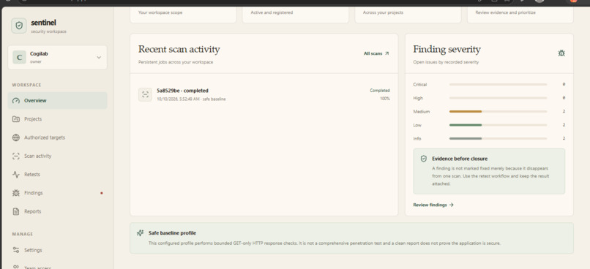This screenshot has width=590, height=269.
Task: Click the Completed status text
Action: (x=380, y=91)
